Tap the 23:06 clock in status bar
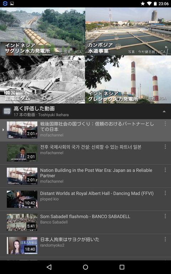The height and width of the screenshot is (274, 171). [164, 4]
